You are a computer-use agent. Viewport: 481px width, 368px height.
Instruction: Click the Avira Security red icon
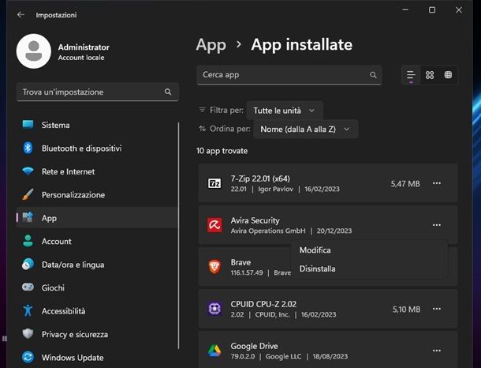point(214,225)
